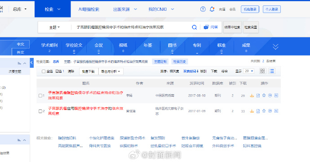
Task: Open source link 中国医药指南
Action: pos(165,96)
